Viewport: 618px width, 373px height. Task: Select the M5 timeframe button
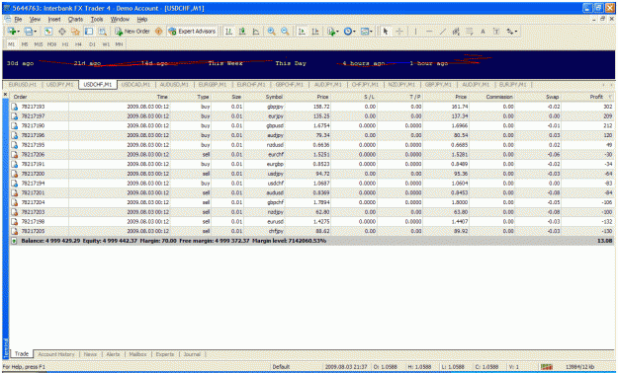click(x=25, y=44)
